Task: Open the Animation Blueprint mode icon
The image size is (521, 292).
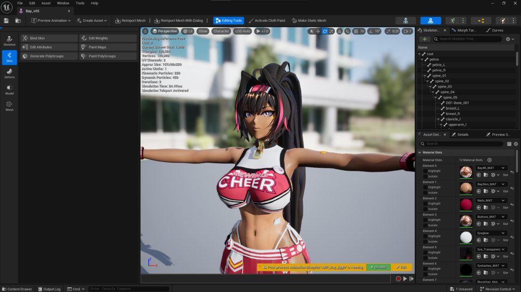Action: pos(481,21)
